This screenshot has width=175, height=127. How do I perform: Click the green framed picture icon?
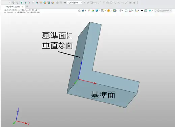tap(114, 11)
